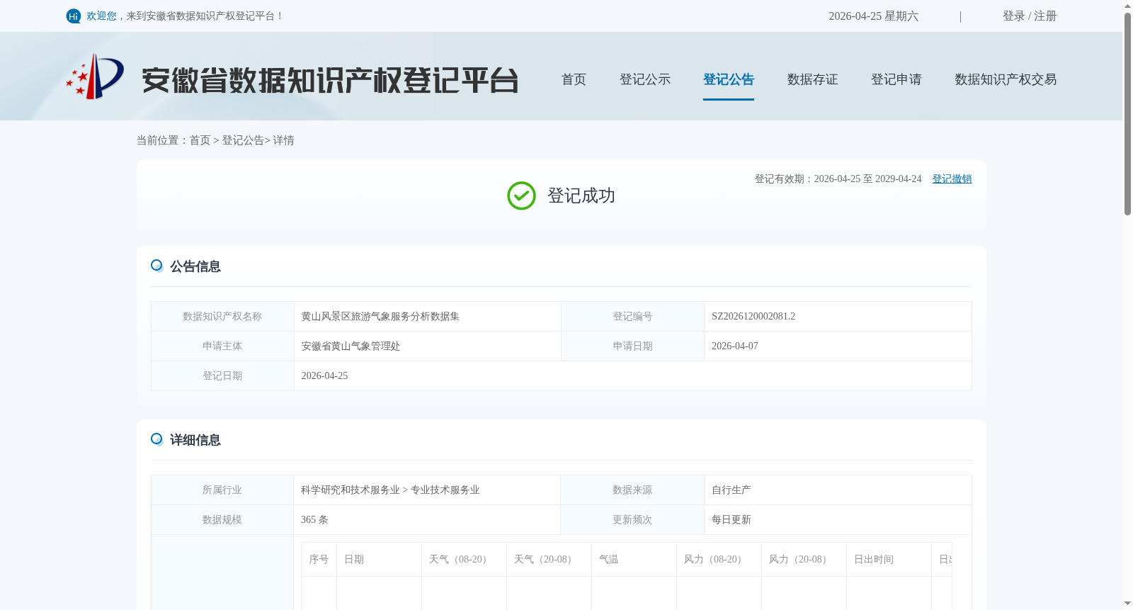Click update frequency value 每日更新
Viewport: 1133px width, 610px height.
click(x=731, y=520)
